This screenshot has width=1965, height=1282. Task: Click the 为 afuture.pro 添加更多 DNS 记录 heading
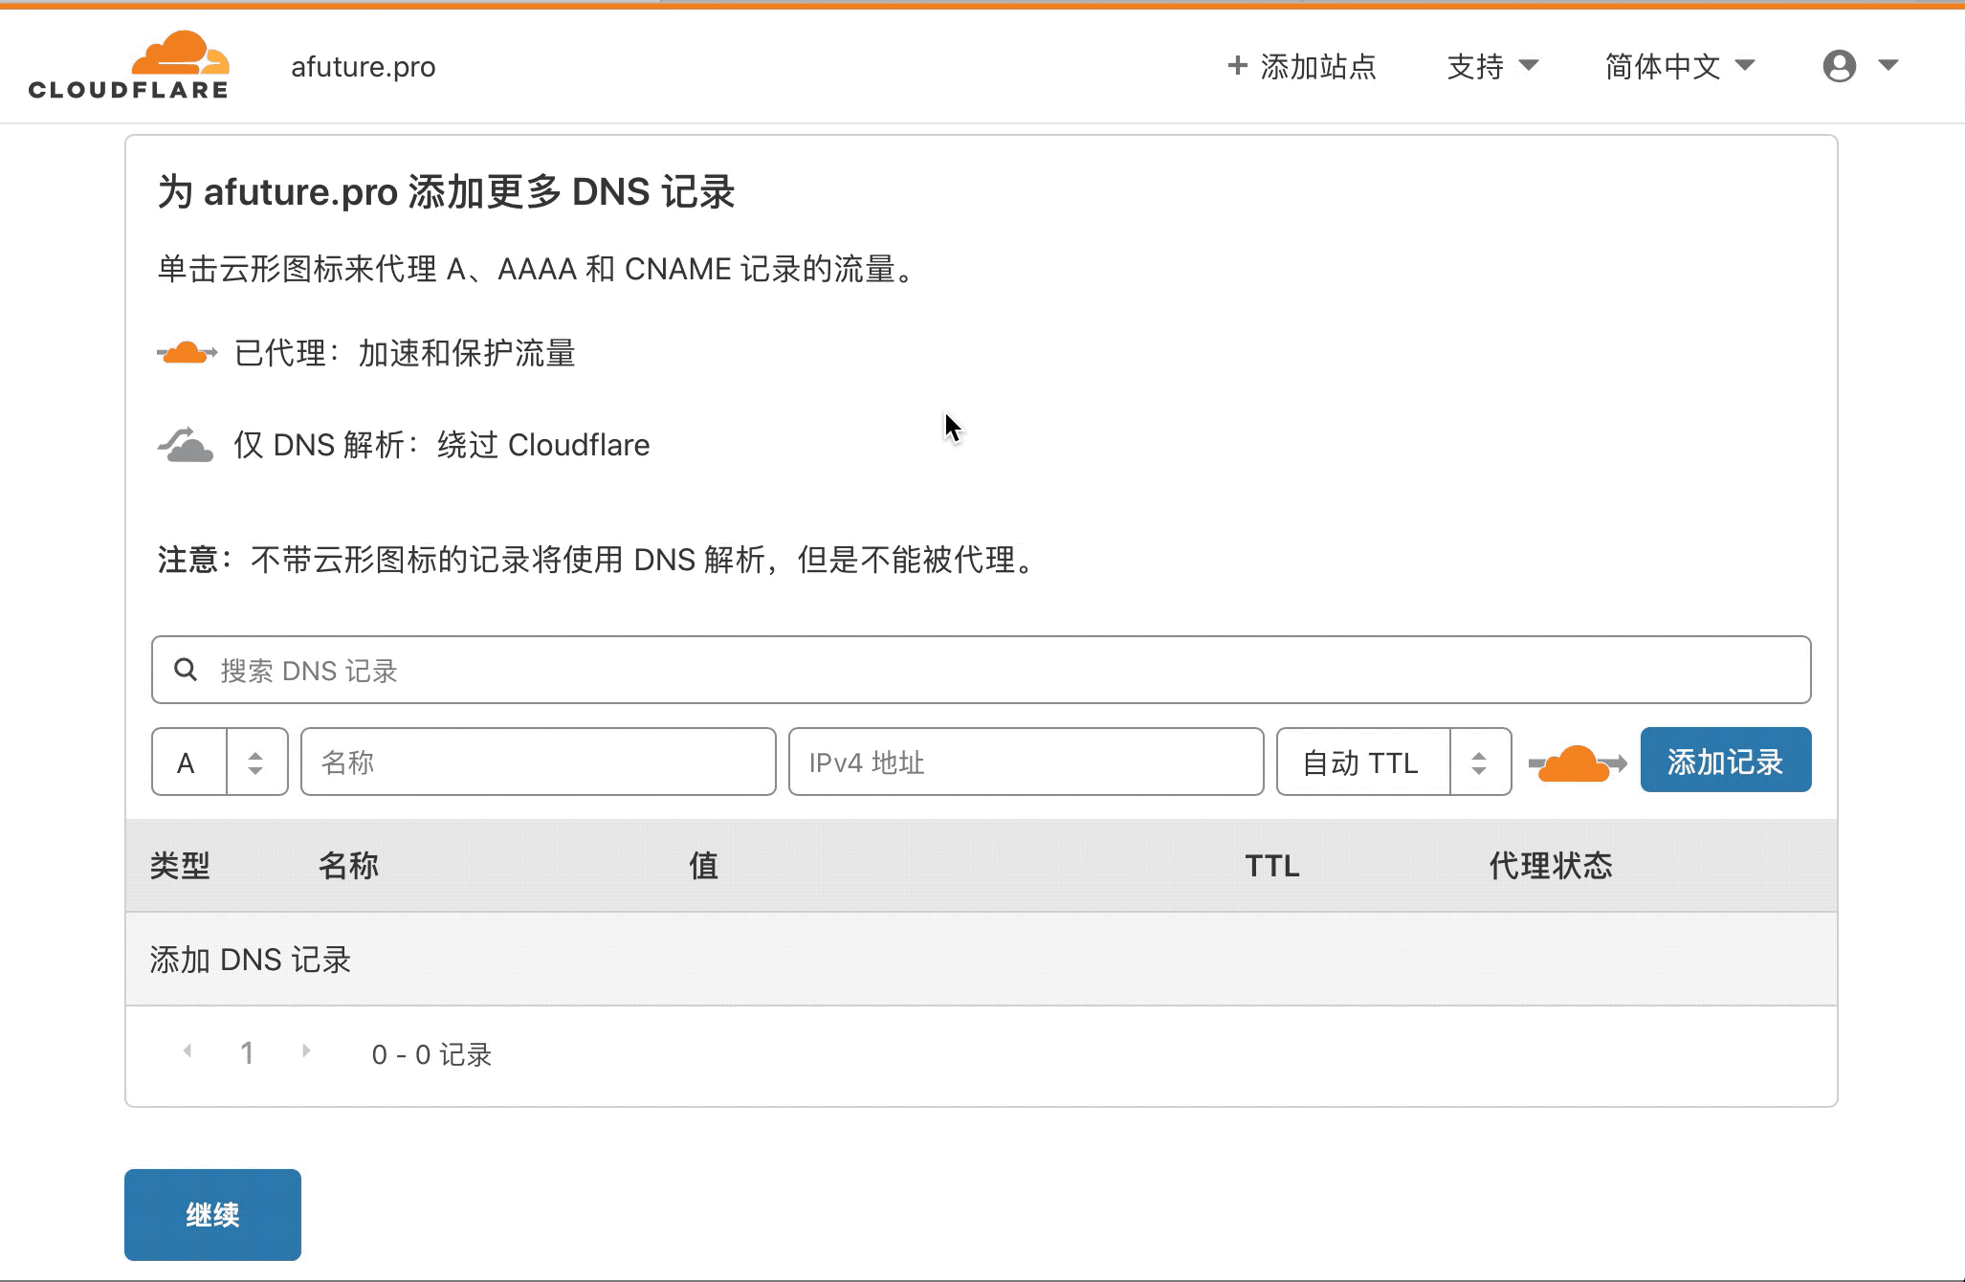[446, 191]
